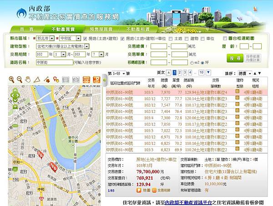
Task: Open the 第1~93筆 record range dropdown
Action: coord(119,73)
